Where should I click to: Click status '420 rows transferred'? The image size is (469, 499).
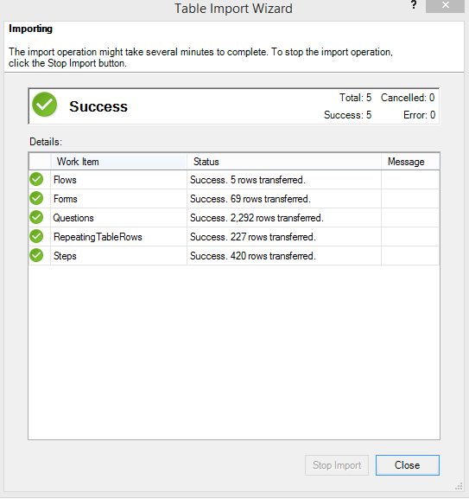(253, 256)
